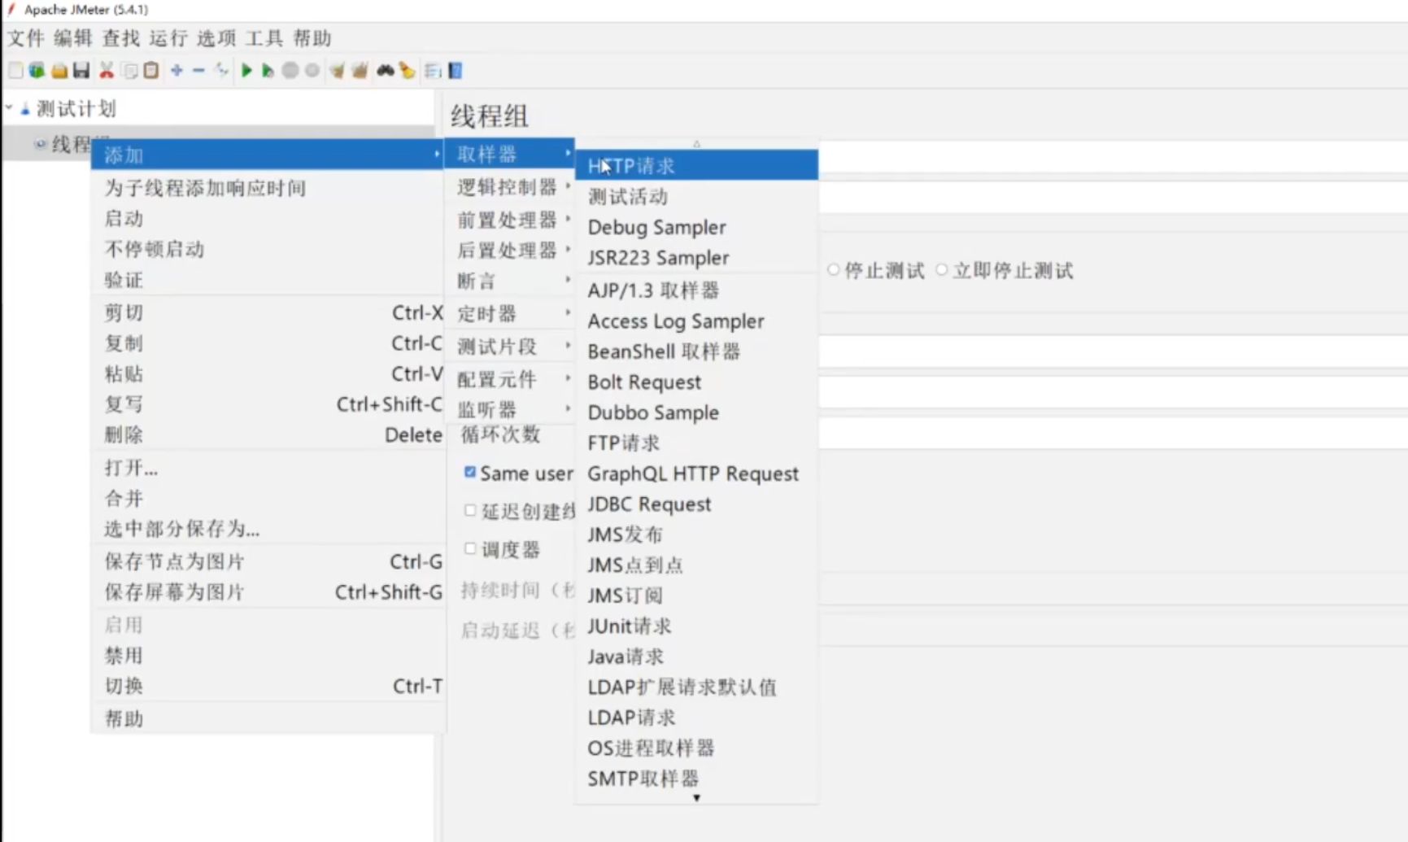The width and height of the screenshot is (1408, 842).
Task: Click the flask icon beside 测试计划
Action: tap(25, 108)
